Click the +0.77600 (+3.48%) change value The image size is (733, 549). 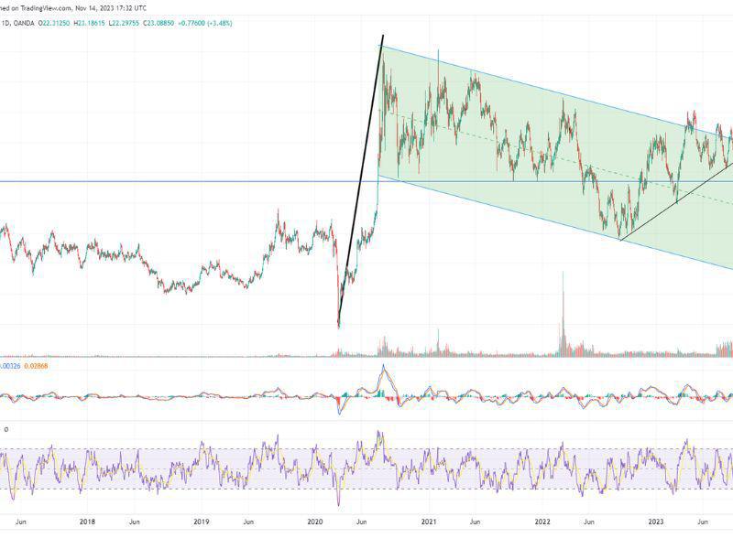(x=204, y=23)
